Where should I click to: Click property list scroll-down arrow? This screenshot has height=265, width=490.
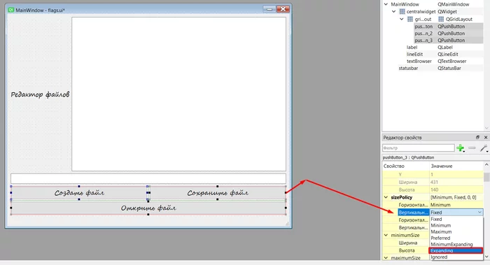[486, 257]
